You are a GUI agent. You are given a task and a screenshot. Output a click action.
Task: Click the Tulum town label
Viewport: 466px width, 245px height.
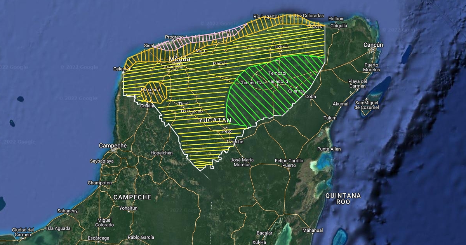[330, 118]
